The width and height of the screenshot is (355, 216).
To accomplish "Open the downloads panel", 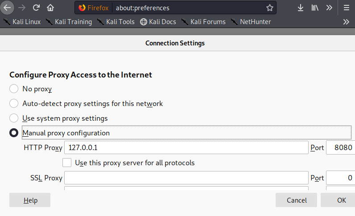I will pyautogui.click(x=301, y=8).
